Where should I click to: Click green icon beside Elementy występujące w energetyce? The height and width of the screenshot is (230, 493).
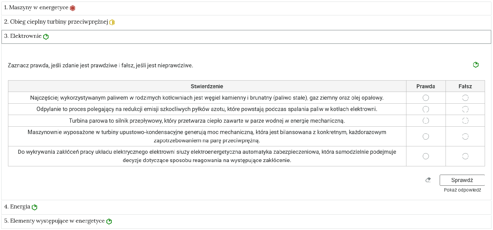109,221
